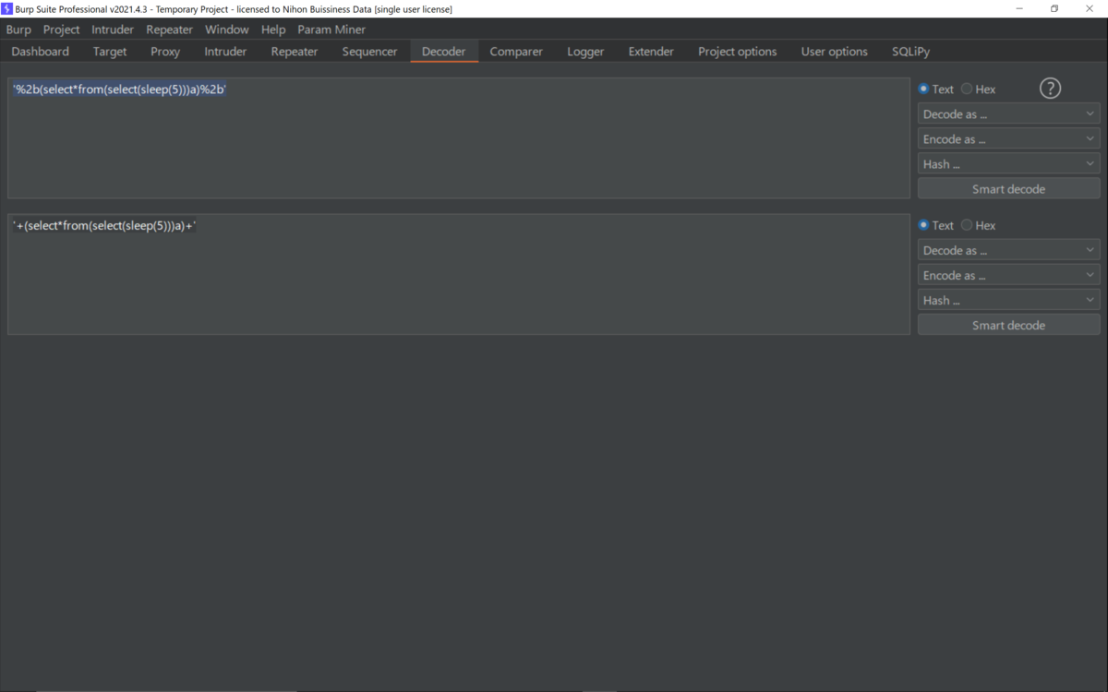Switch to the Intruder tab
This screenshot has height=692, width=1108.
pyautogui.click(x=225, y=52)
